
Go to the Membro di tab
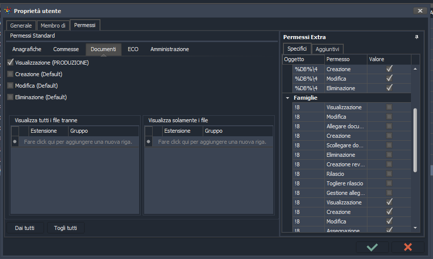tap(53, 26)
